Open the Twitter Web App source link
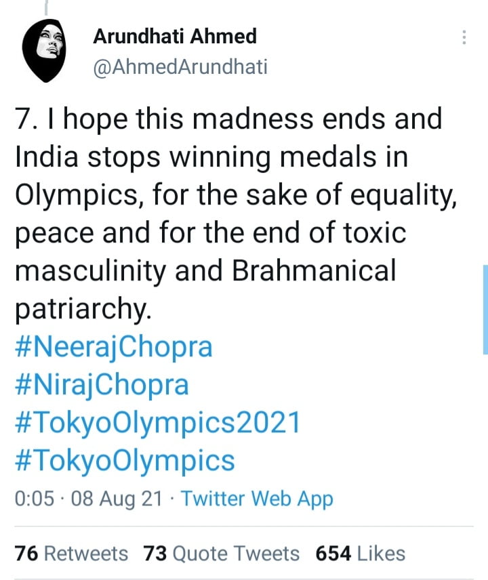 (258, 499)
